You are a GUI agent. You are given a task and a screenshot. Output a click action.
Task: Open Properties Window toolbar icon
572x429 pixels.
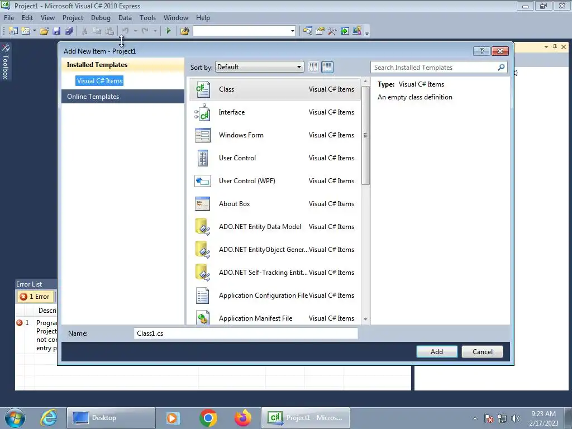coord(320,31)
